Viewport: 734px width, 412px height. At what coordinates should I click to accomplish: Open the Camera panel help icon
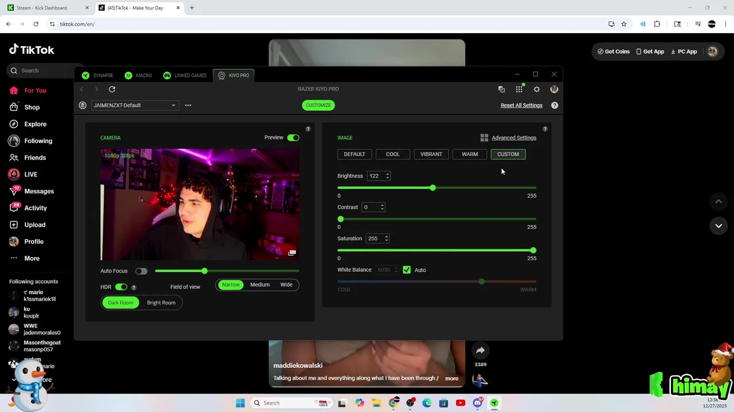pos(308,129)
